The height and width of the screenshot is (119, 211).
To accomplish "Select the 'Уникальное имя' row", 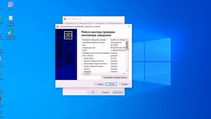I will (x=104, y=48).
